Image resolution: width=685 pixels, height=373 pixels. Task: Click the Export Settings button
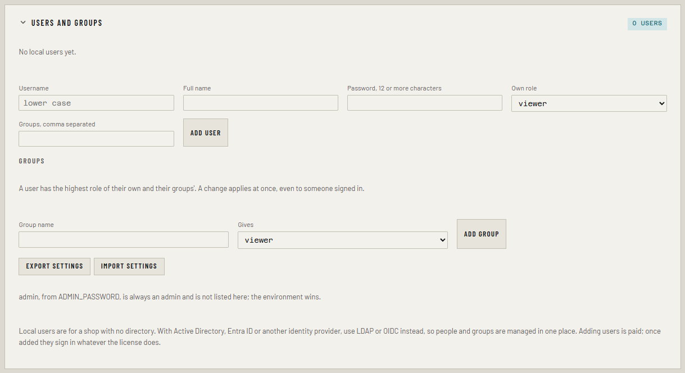[55, 266]
